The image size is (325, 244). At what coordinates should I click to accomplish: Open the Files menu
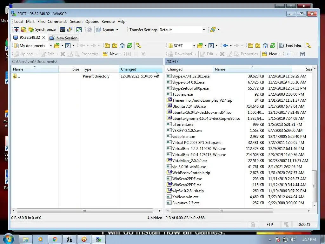pos(41,22)
